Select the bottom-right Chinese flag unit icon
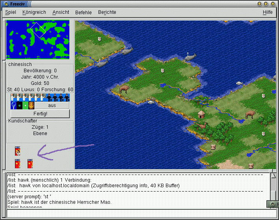This screenshot has width=279, height=220. [x=30, y=164]
